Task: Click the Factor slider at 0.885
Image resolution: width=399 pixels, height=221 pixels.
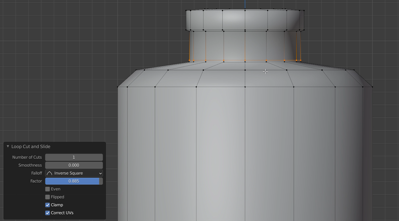Action: pyautogui.click(x=74, y=181)
